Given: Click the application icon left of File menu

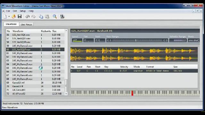Looking at the screenshot, I should (3, 11).
